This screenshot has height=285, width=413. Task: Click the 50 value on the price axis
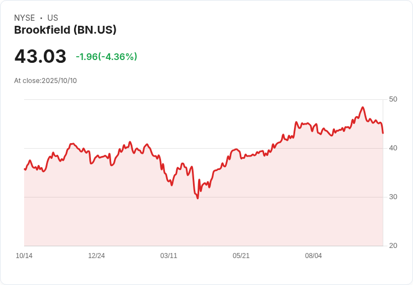[393, 99]
